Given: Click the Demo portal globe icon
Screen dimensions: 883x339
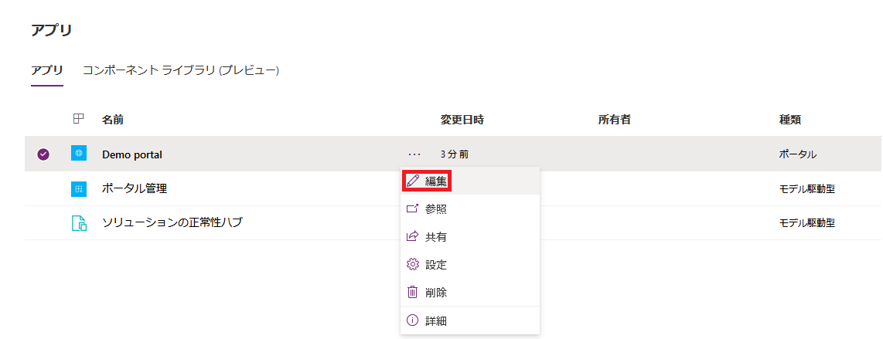Looking at the screenshot, I should [78, 154].
